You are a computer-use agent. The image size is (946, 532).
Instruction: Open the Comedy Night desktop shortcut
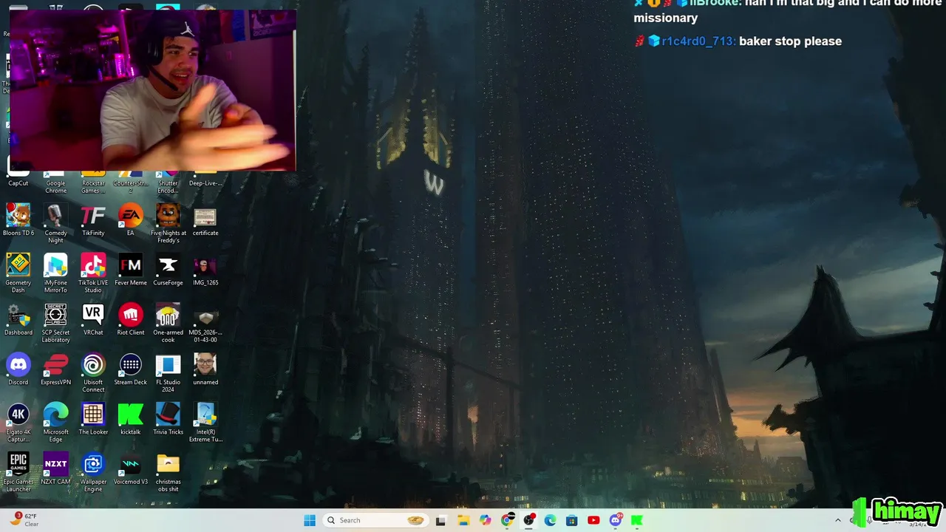(x=55, y=216)
